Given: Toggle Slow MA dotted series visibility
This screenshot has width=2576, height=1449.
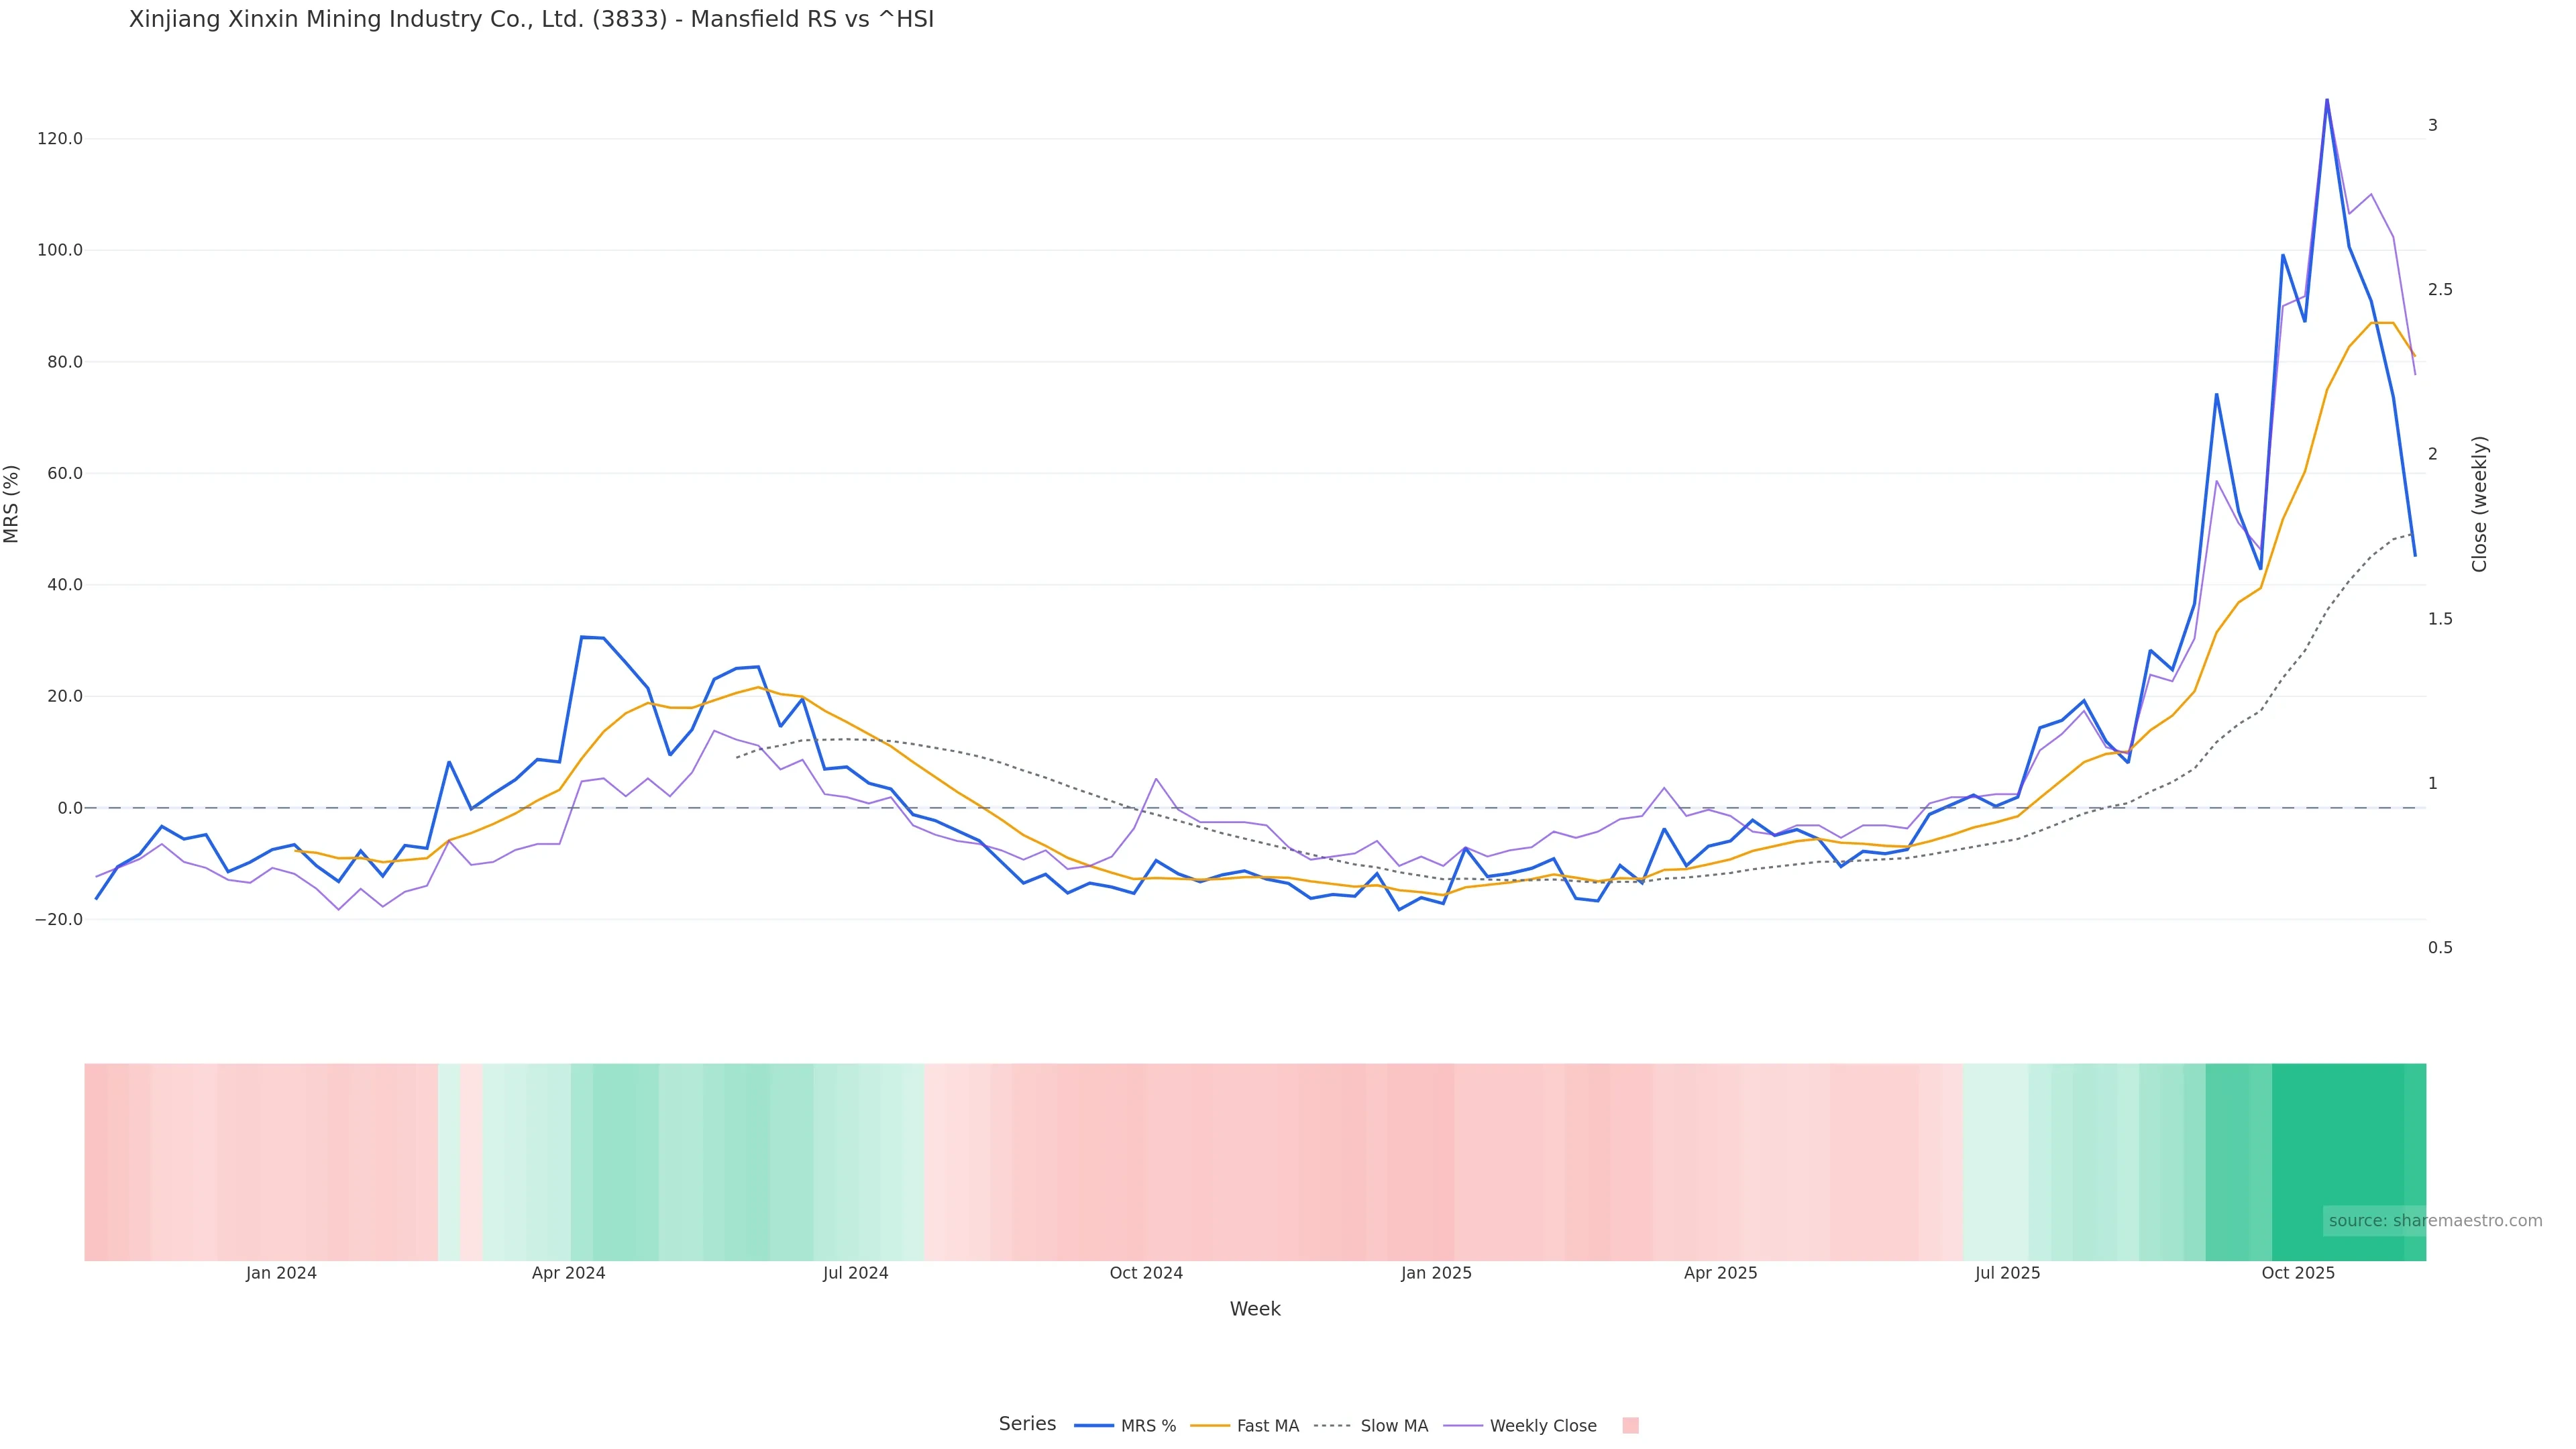Looking at the screenshot, I should pos(1371,1426).
